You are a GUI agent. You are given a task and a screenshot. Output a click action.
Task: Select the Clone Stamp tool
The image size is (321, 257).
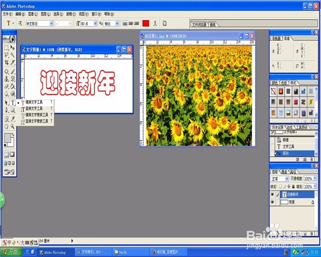(x=7, y=79)
